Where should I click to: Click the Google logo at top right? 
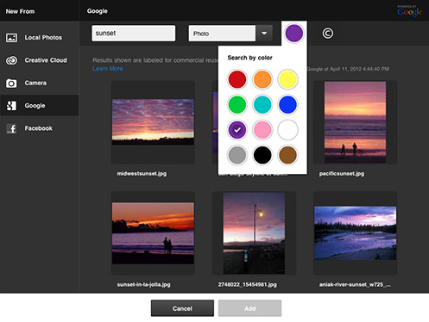coord(410,11)
